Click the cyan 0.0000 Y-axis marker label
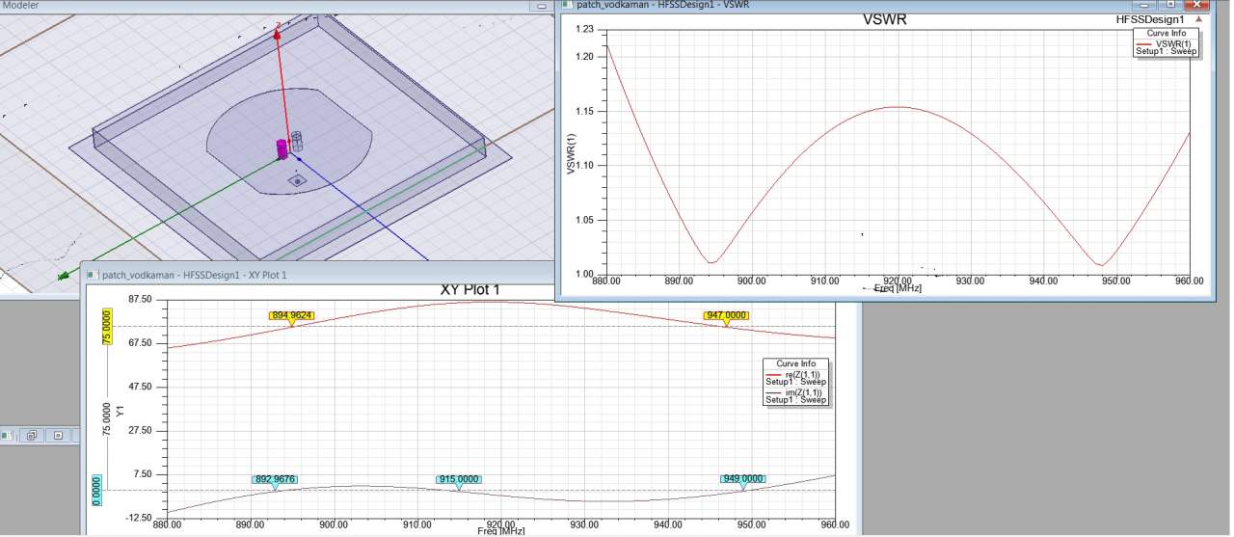Viewport: 1234px width, 537px height. [x=96, y=488]
